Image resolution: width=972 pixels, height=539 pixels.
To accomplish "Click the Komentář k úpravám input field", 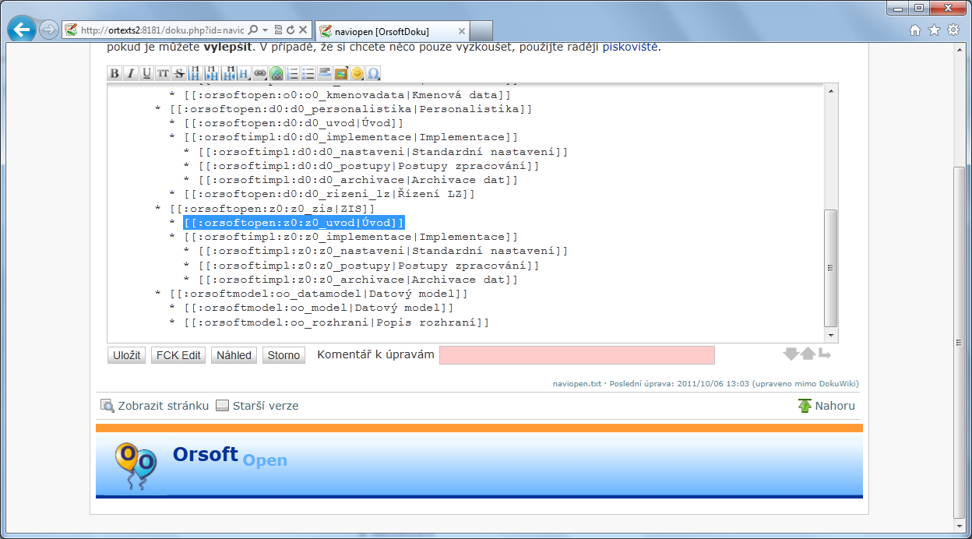I will [576, 355].
